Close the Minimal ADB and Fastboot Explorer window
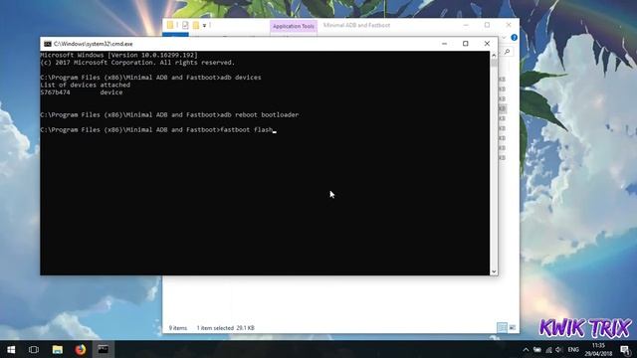The width and height of the screenshot is (637, 358). 509,25
